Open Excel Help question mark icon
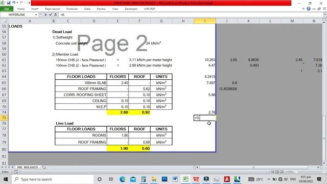This screenshot has width=327, height=184. click(x=309, y=9)
